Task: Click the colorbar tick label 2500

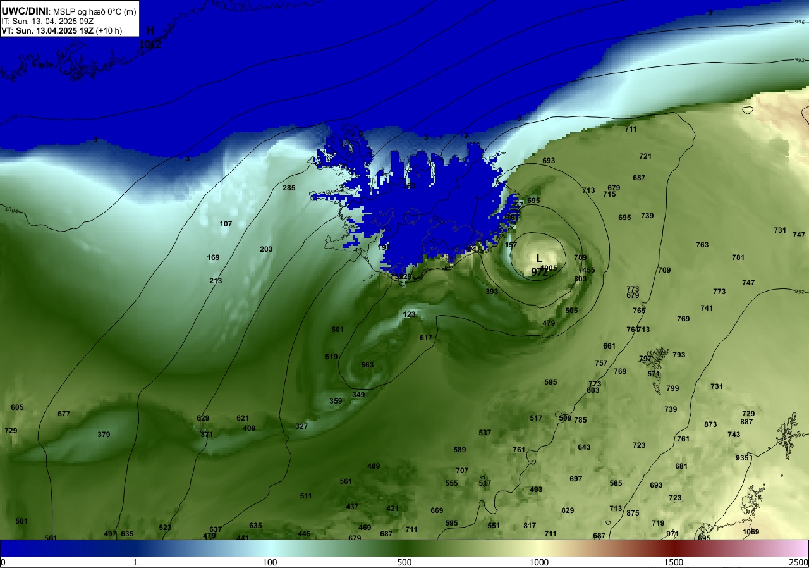Action: (x=798, y=562)
